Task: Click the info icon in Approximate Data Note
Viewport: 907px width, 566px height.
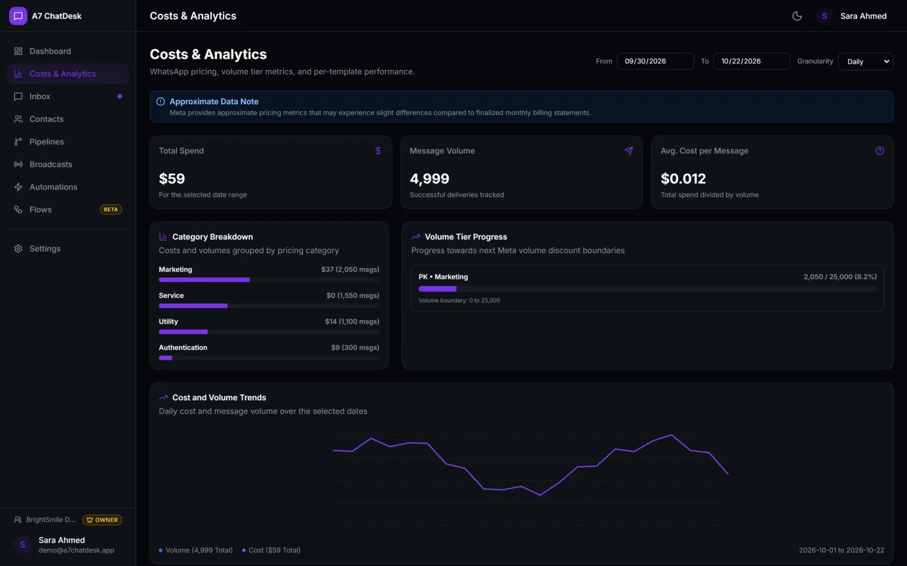Action: click(x=160, y=101)
